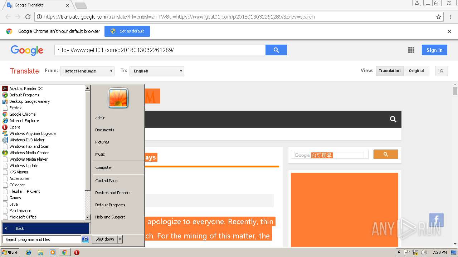Expand the To language dropdown
The width and height of the screenshot is (458, 257).
tap(157, 71)
